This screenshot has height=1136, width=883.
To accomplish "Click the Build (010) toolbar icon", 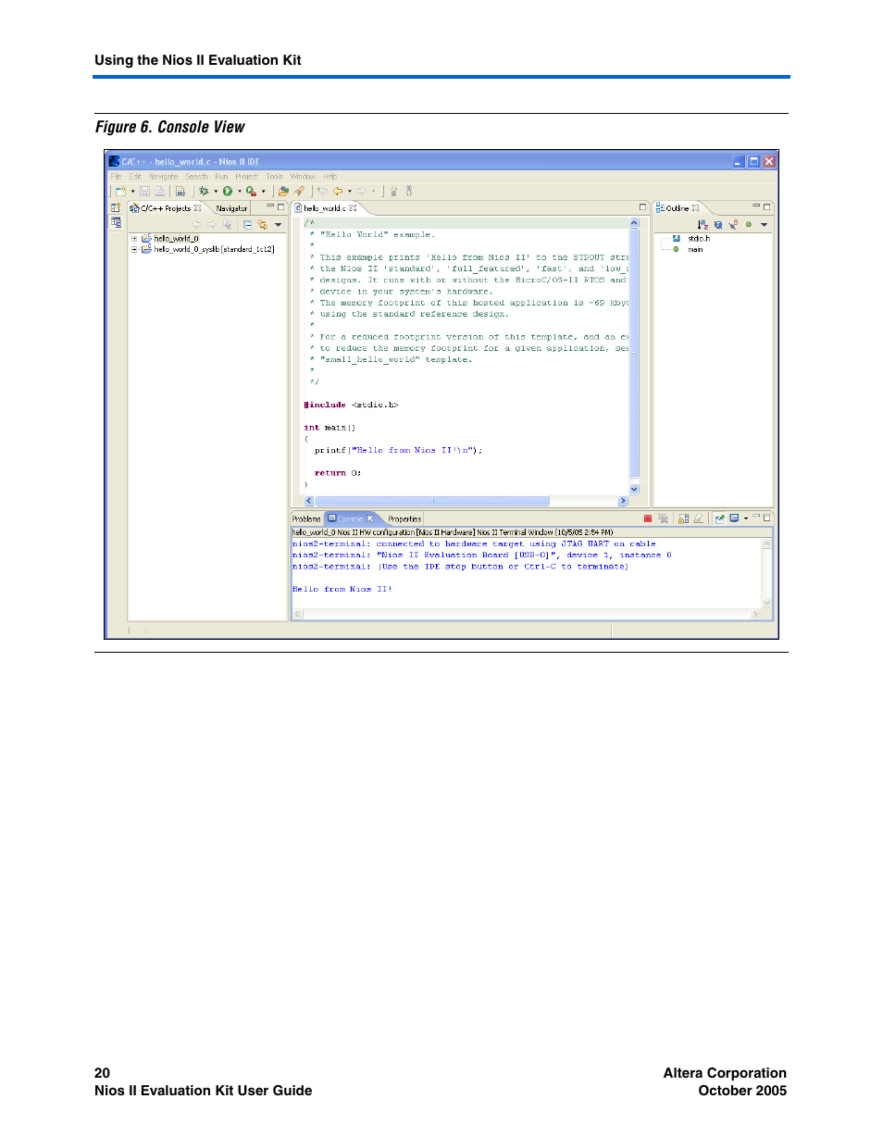I will click(180, 192).
